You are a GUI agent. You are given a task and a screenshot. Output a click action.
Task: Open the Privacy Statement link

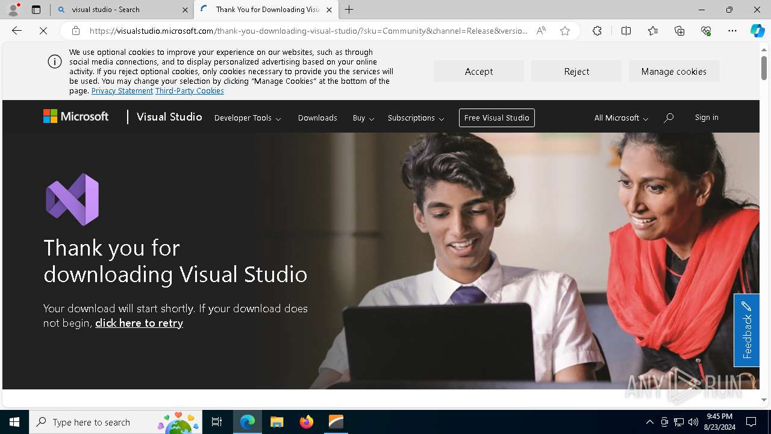[122, 91]
